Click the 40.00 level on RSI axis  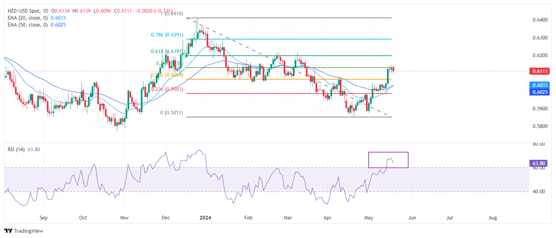coord(539,192)
